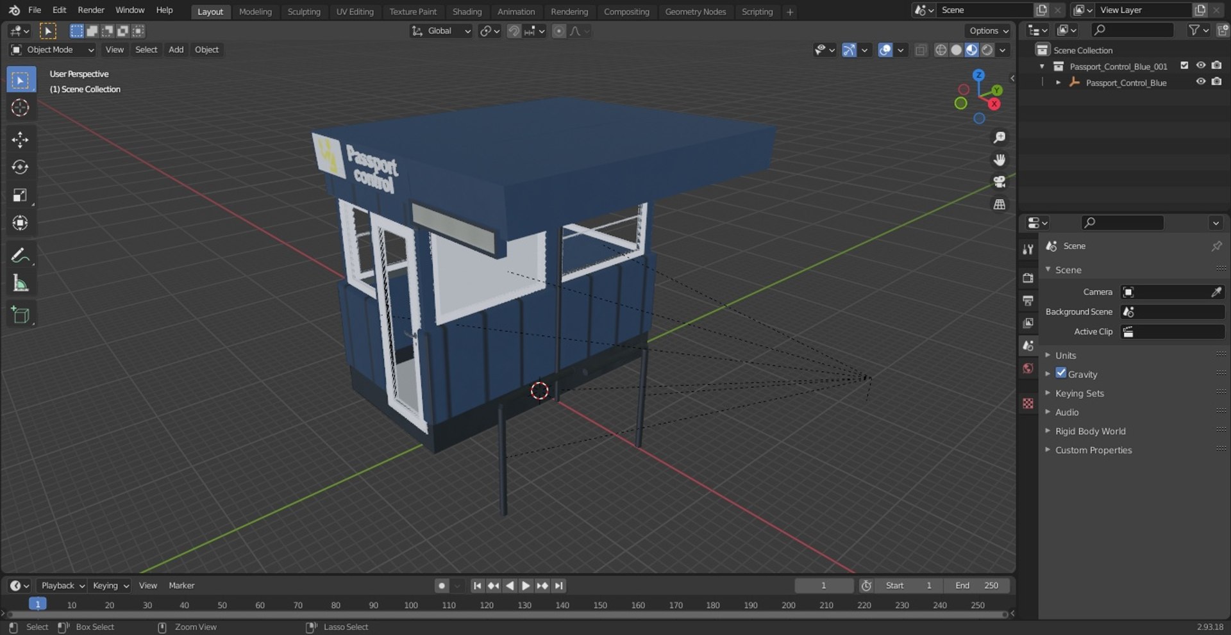This screenshot has width=1231, height=635.
Task: Open the Tool properties tab
Action: pos(1028,250)
